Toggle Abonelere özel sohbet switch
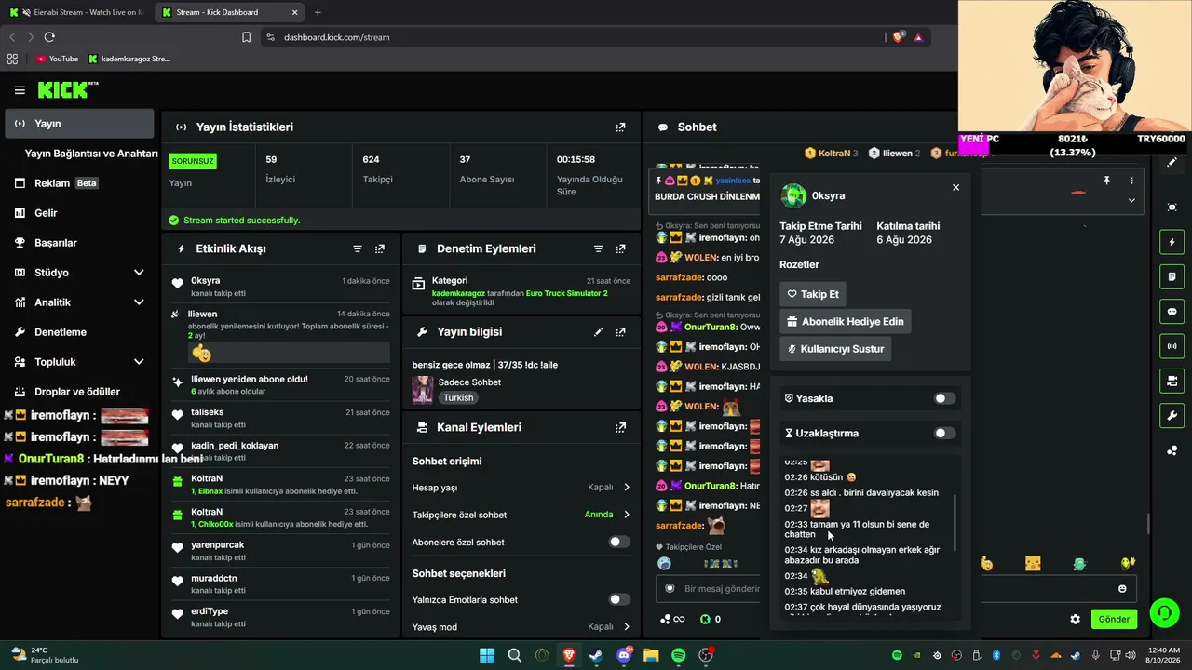1192x670 pixels. [619, 542]
